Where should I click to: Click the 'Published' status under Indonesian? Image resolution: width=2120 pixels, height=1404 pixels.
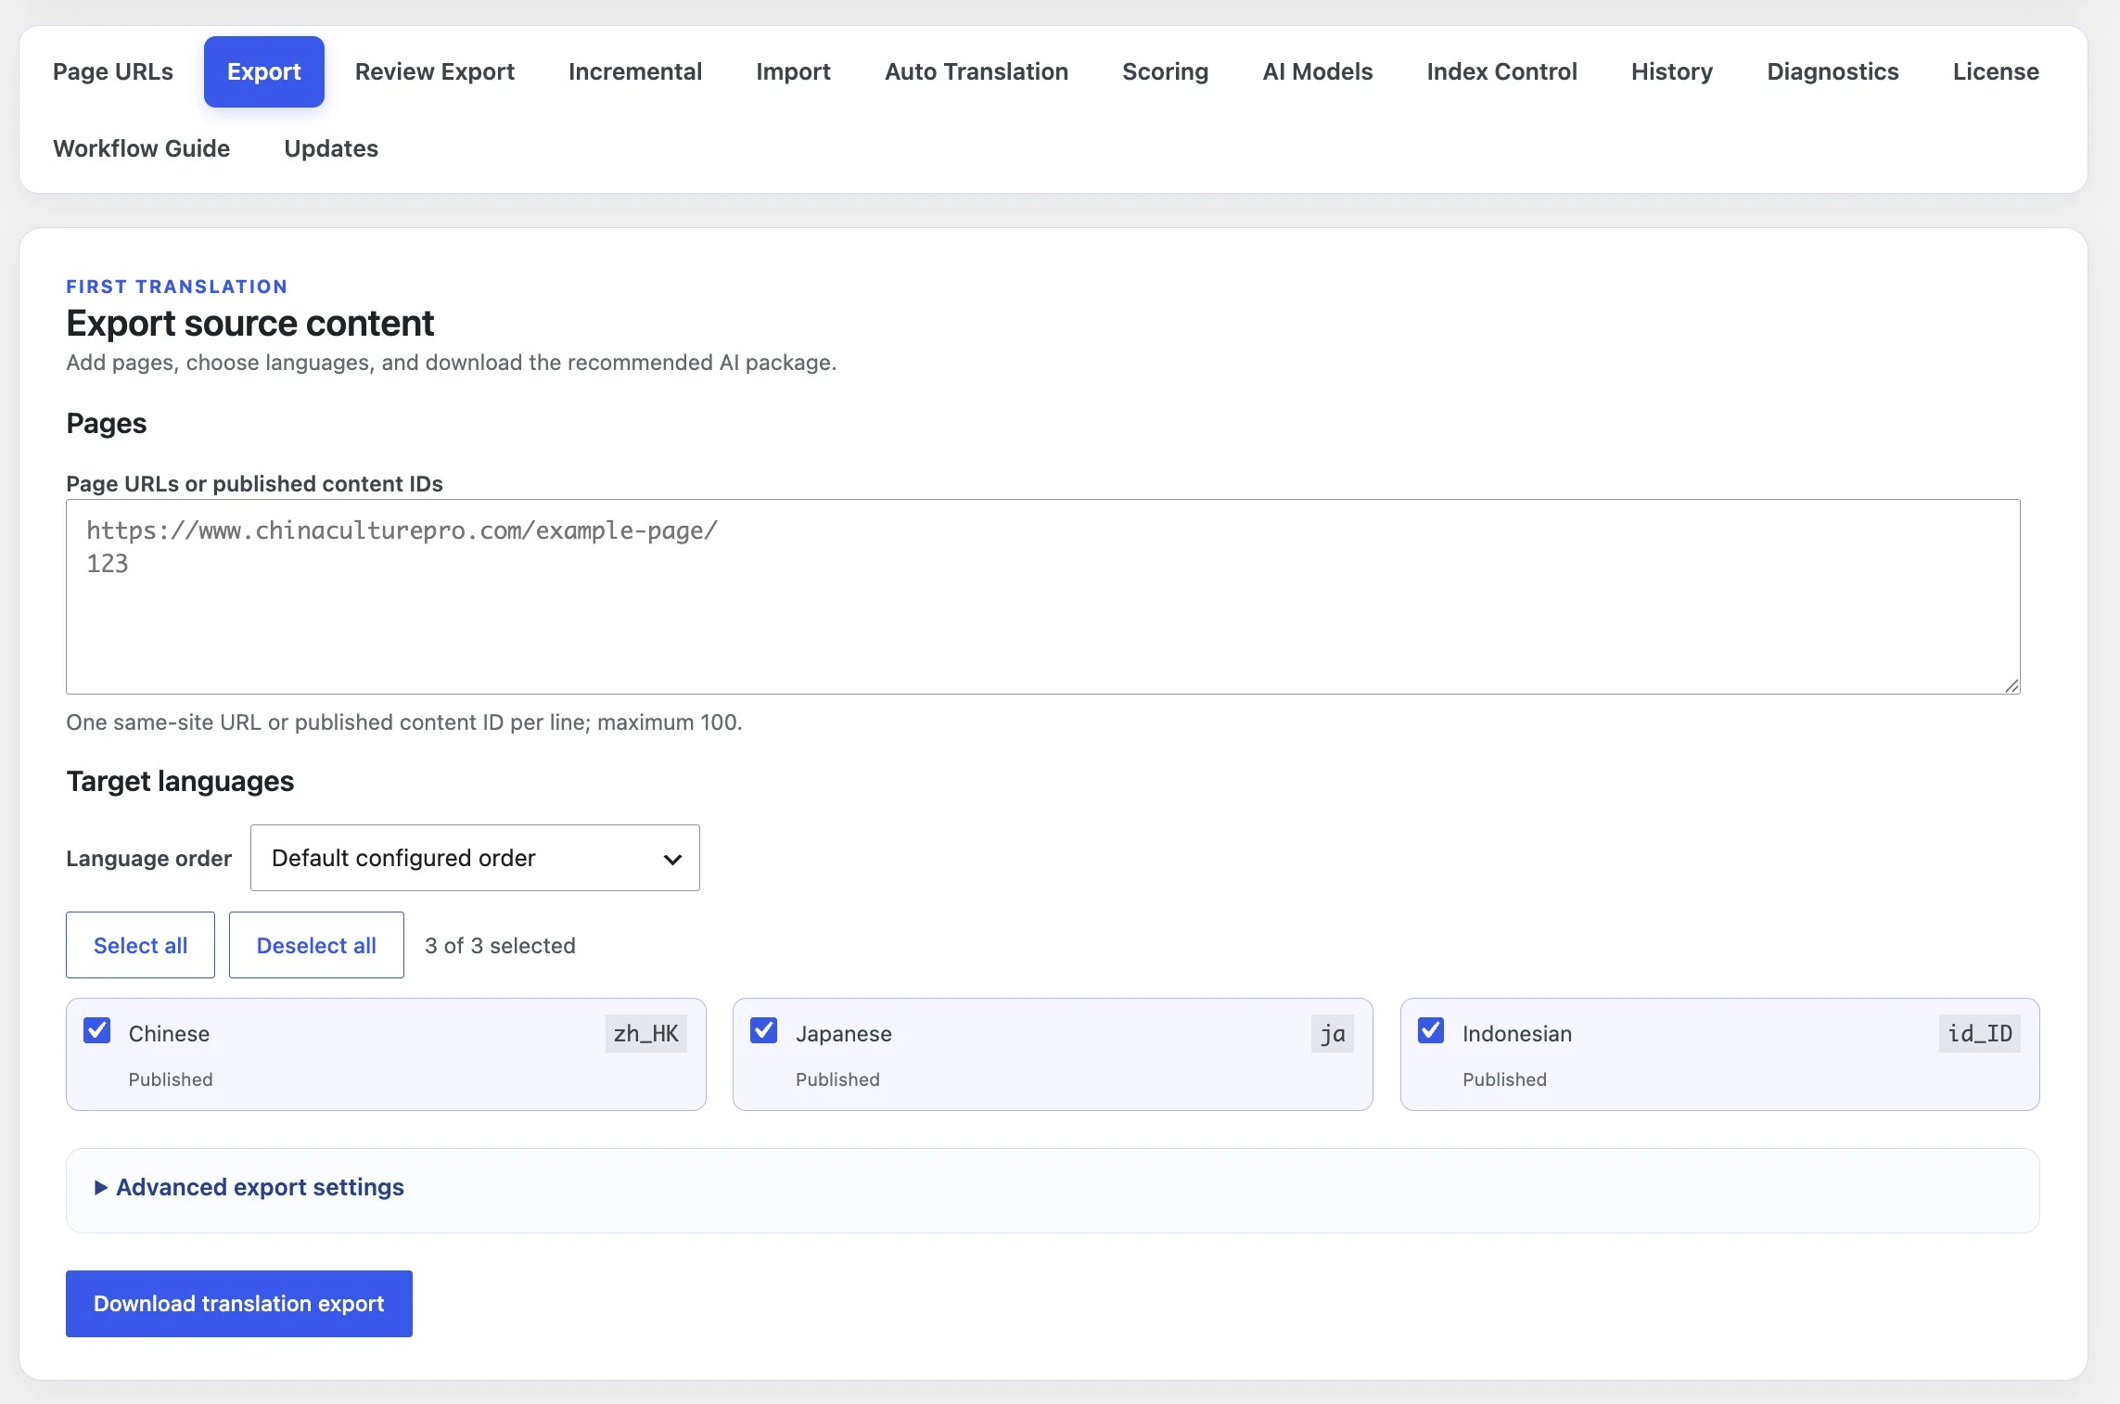pyautogui.click(x=1504, y=1079)
